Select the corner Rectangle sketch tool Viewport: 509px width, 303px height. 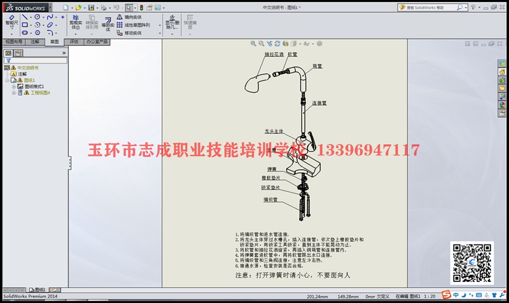click(x=25, y=25)
